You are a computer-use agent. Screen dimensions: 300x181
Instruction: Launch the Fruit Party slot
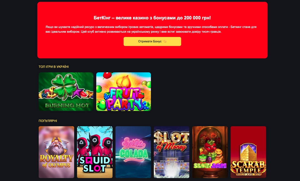(x=124, y=92)
